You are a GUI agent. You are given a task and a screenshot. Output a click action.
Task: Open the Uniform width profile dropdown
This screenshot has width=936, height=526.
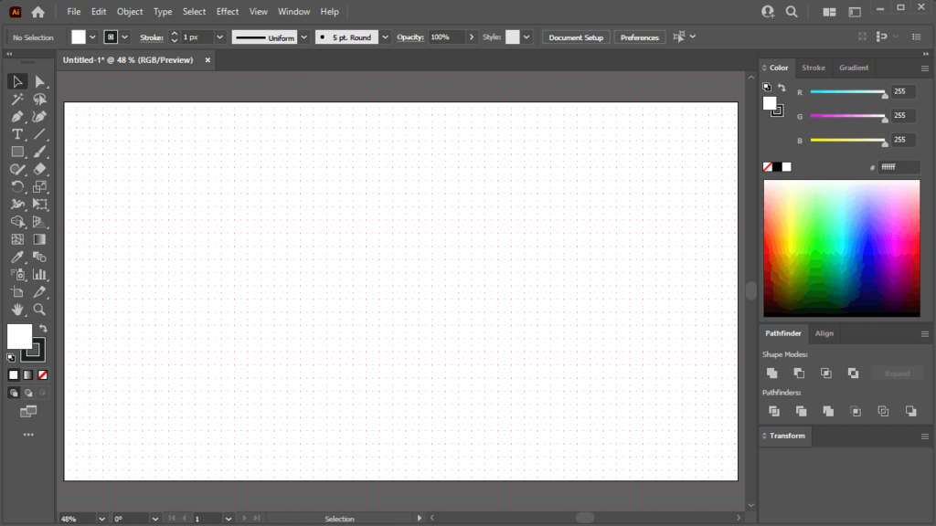click(x=304, y=37)
